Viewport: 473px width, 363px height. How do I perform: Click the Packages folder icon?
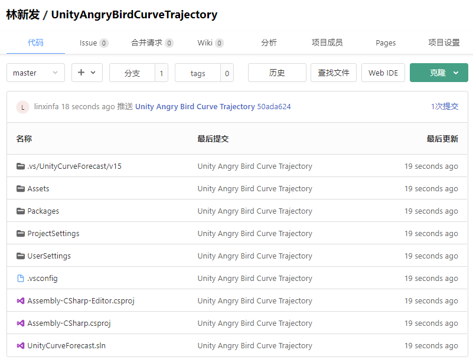[x=21, y=211]
